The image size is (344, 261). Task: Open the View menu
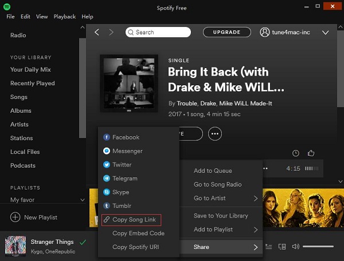[42, 17]
